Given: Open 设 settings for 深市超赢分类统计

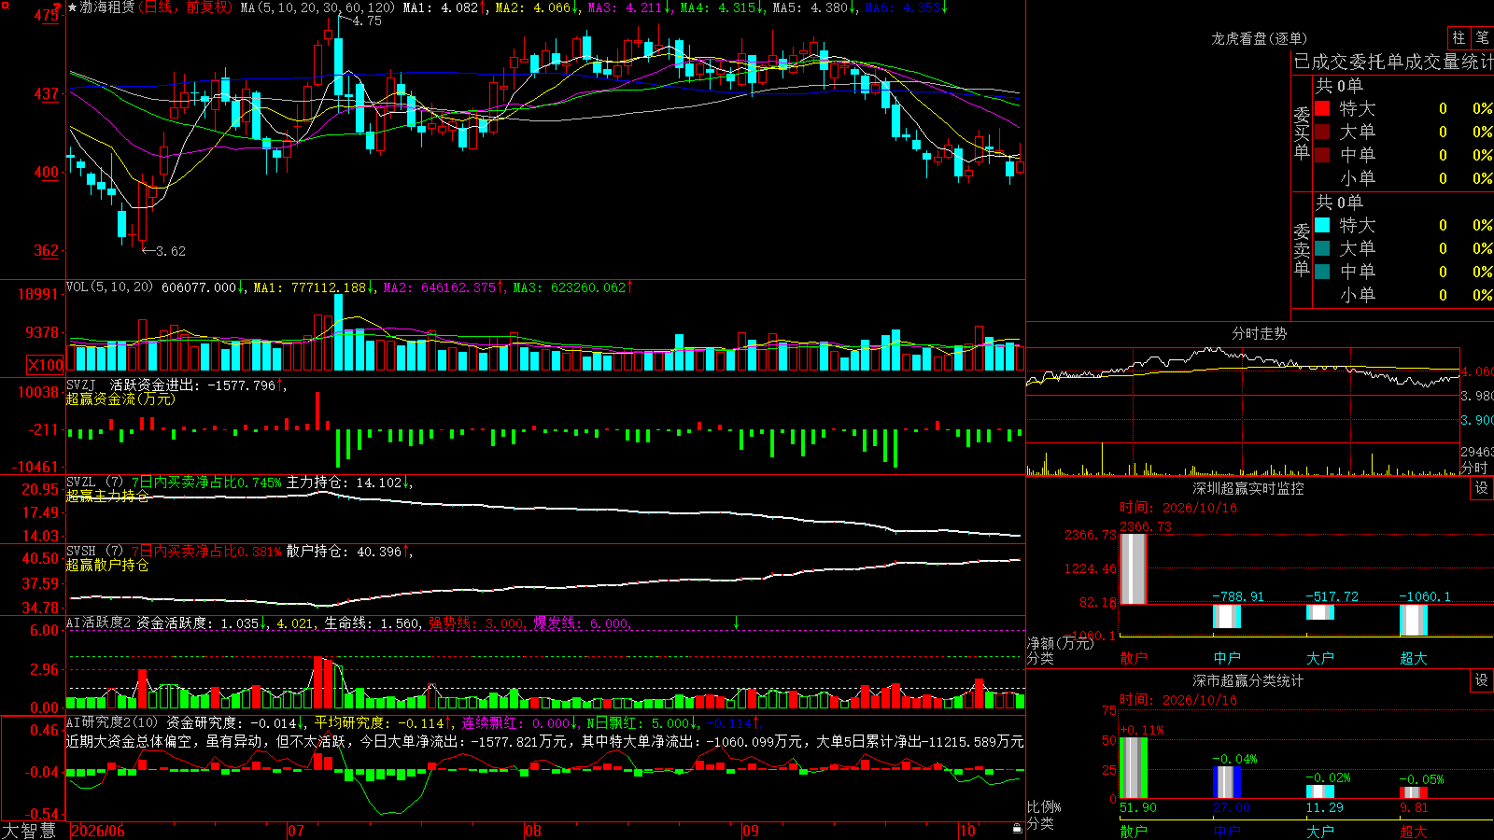Looking at the screenshot, I should [x=1482, y=680].
